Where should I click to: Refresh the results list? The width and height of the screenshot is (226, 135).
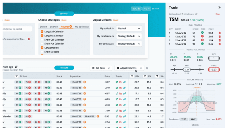(x=16, y=67)
